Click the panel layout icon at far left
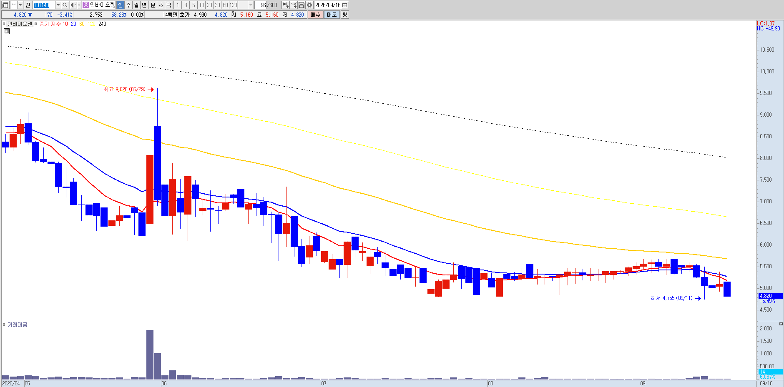784x387 pixels. pyautogui.click(x=5, y=5)
